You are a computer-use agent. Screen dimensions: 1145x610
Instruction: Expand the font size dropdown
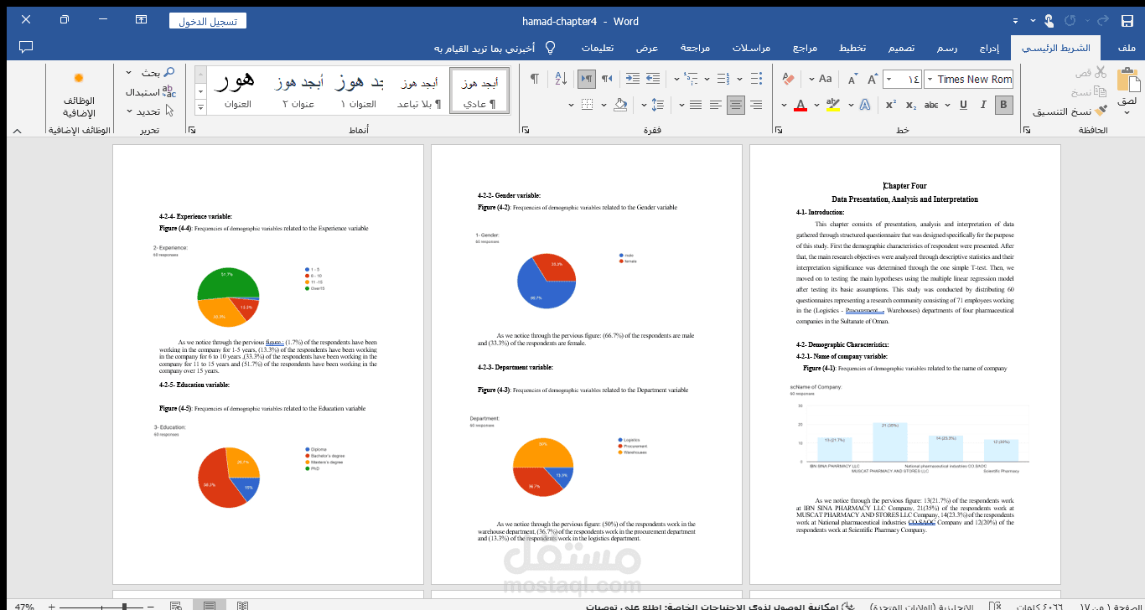[889, 80]
